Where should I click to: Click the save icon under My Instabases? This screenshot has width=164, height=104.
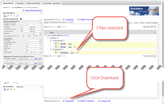coord(5,16)
